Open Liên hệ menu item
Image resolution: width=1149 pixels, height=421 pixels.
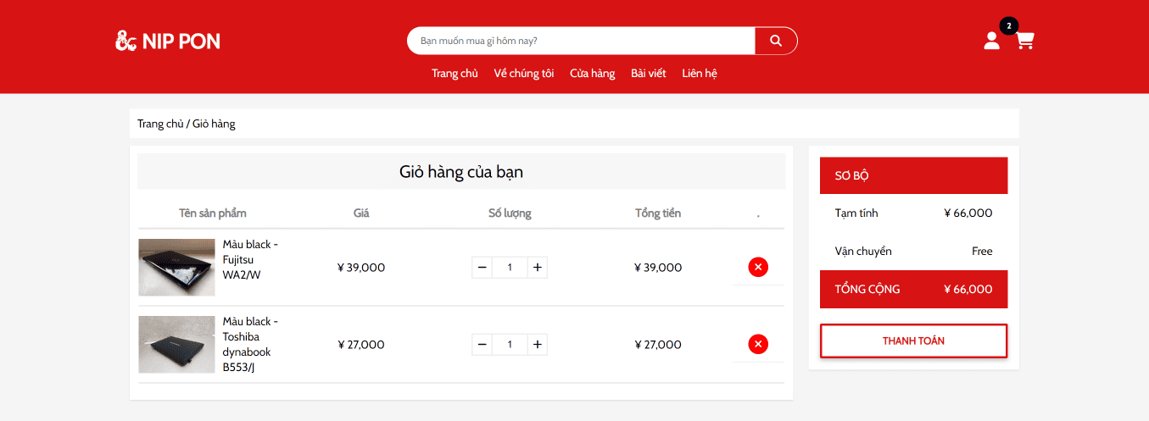[x=700, y=74]
